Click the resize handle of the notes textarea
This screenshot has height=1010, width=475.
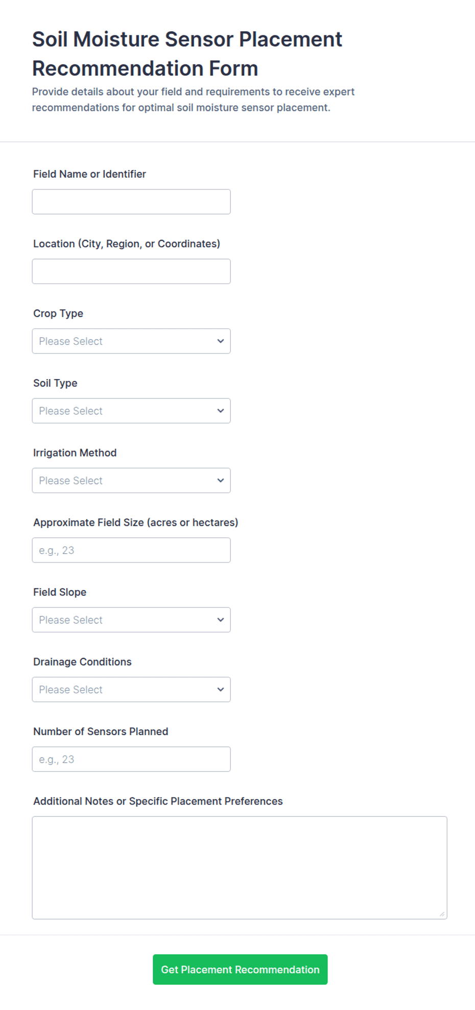442,914
